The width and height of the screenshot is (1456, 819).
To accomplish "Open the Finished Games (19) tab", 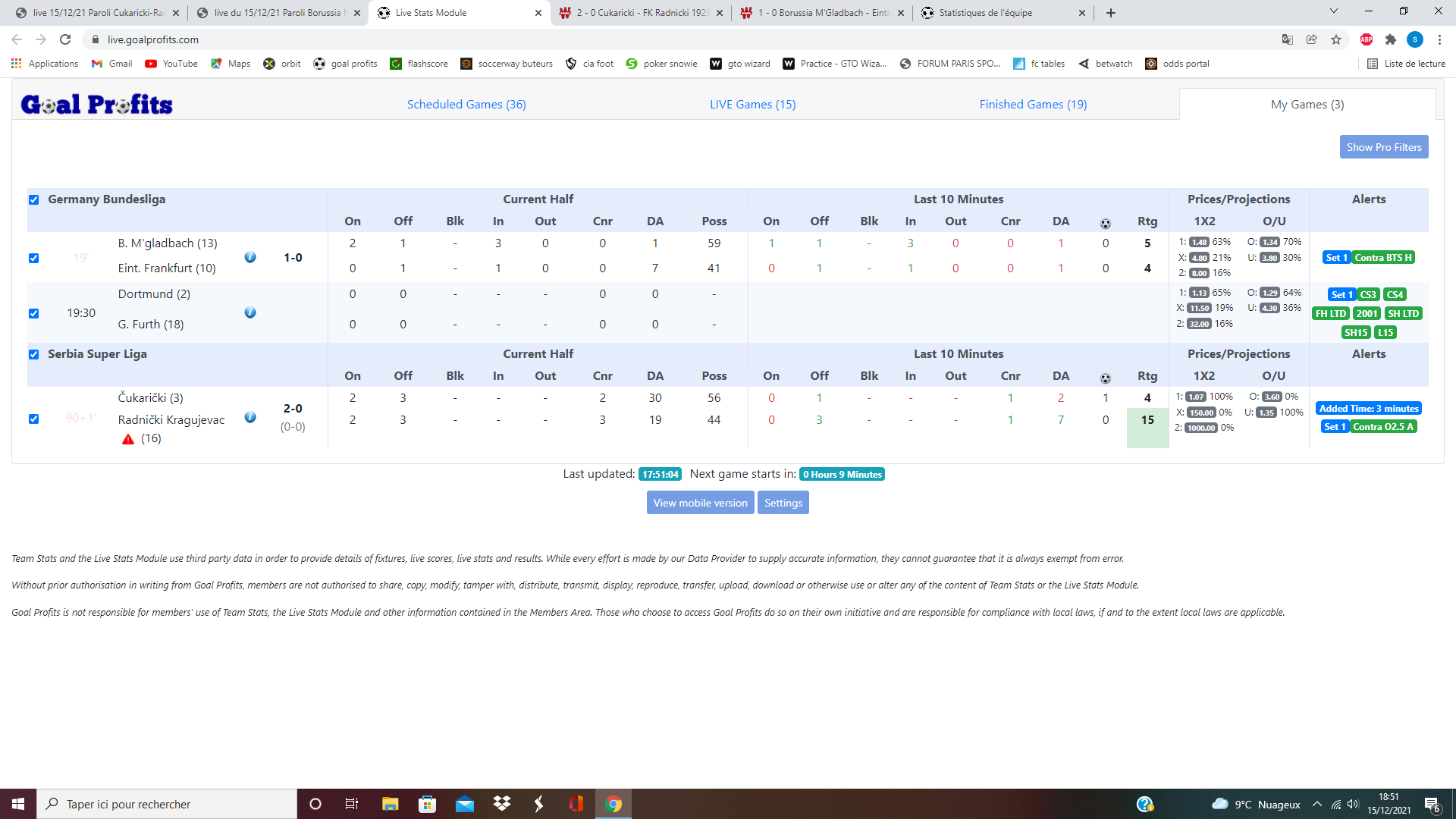I will pyautogui.click(x=1033, y=105).
